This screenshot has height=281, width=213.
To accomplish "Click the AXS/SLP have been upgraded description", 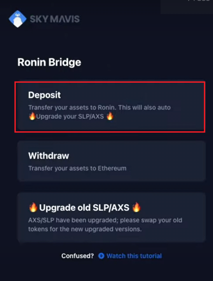I will click(105, 225).
